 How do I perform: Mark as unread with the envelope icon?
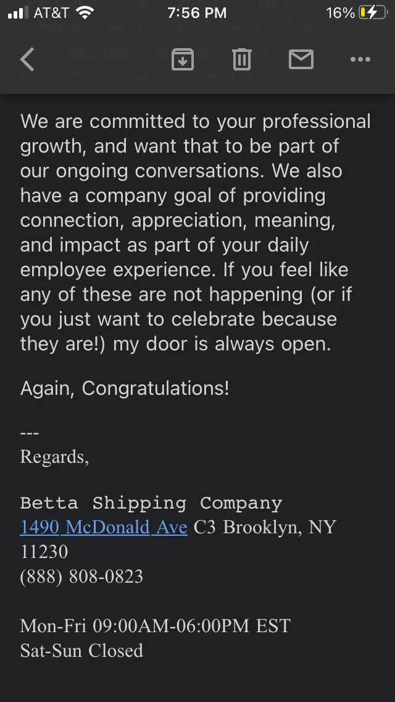(x=301, y=59)
